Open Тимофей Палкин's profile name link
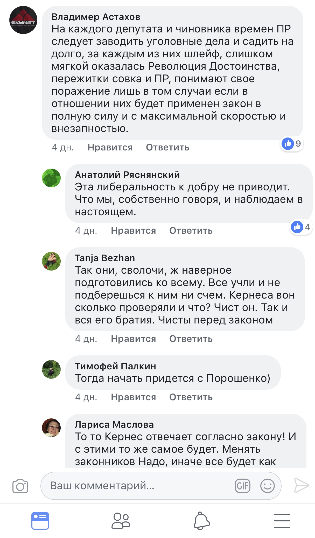This screenshot has height=538, width=315. click(115, 366)
